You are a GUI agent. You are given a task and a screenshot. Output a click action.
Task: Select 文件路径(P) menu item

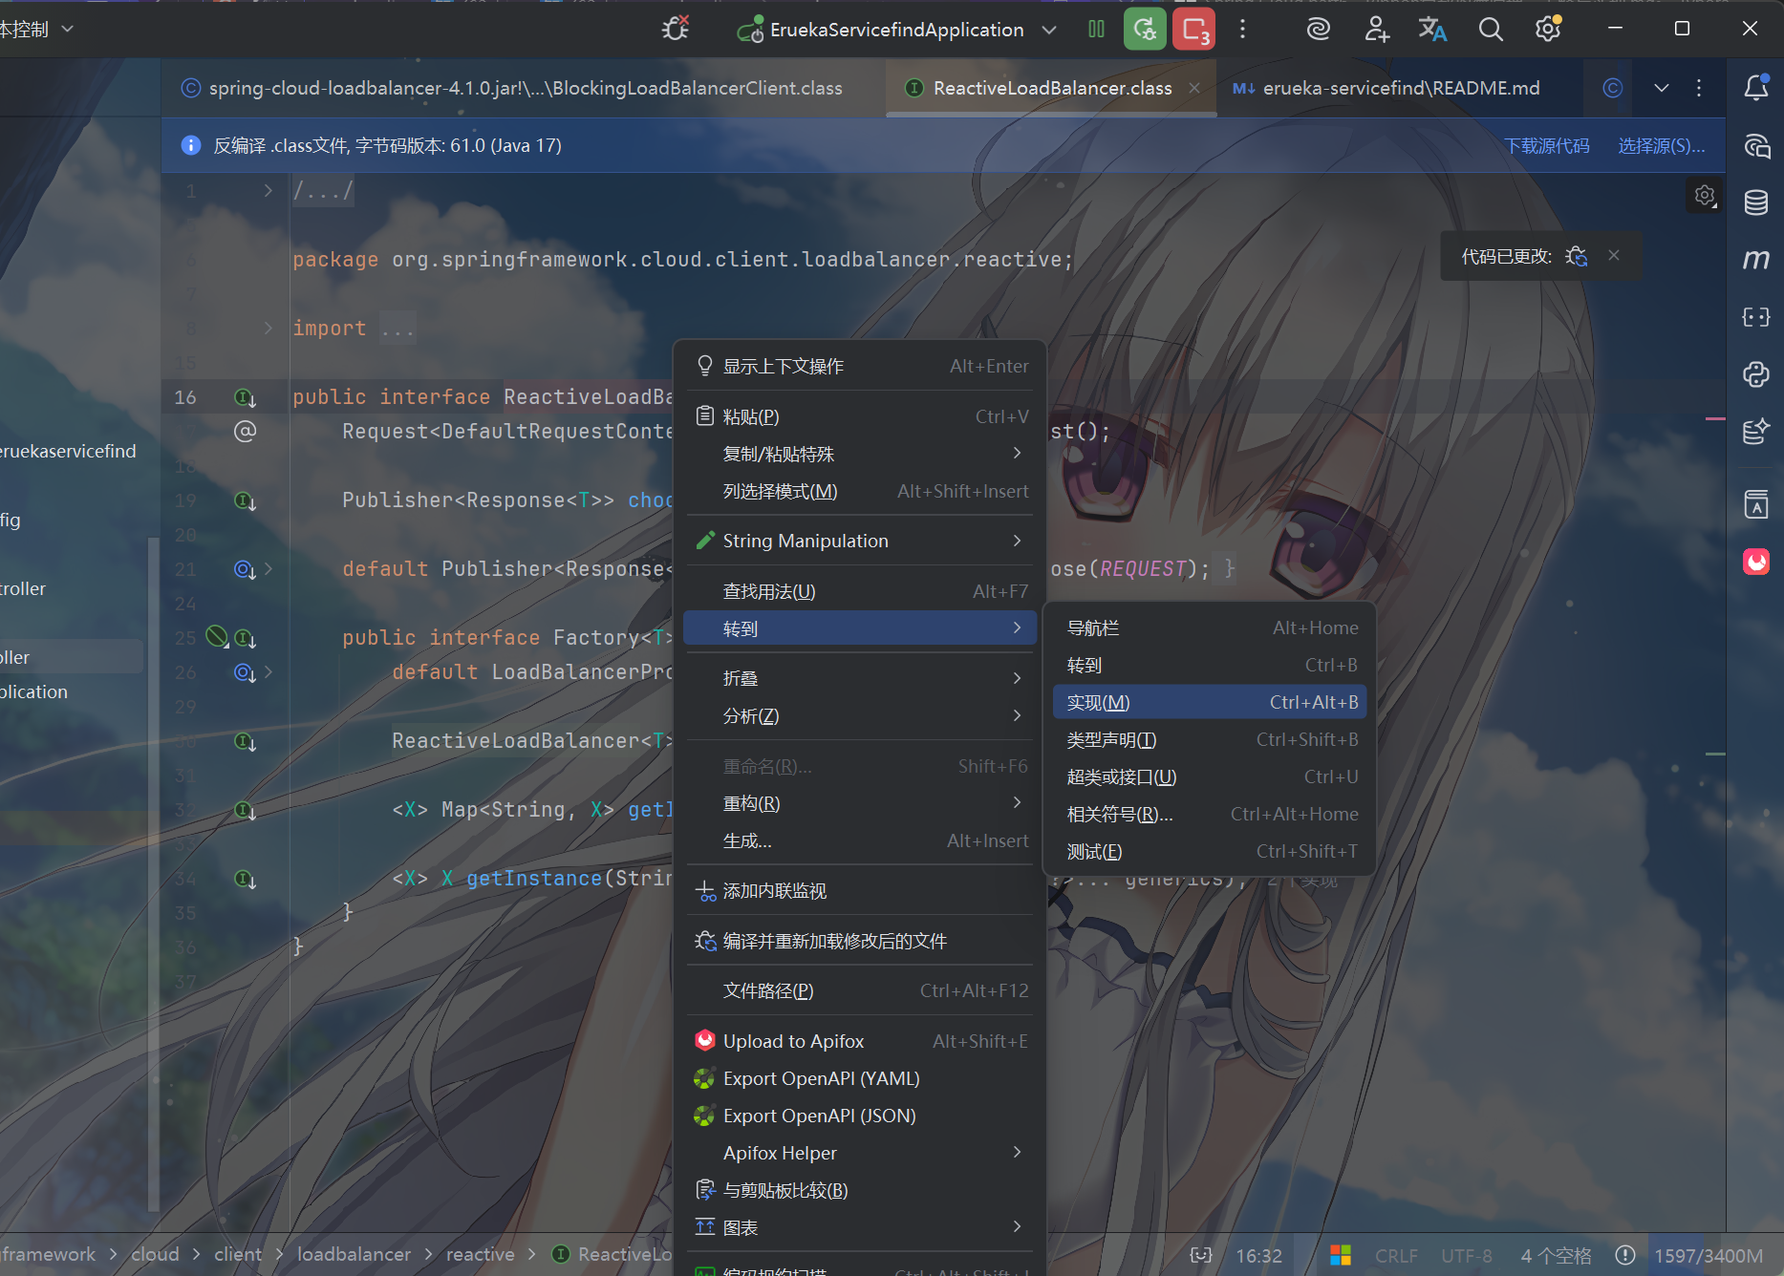(860, 990)
